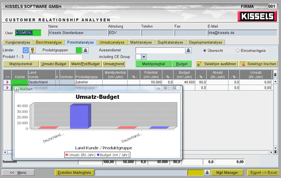Image resolution: width=281 pixels, height=178 pixels.
Task: Click the Markt/Pot/Budget button
Action: [85, 64]
